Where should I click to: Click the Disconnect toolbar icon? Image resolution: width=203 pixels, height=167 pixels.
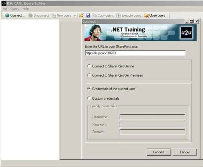click(x=30, y=15)
